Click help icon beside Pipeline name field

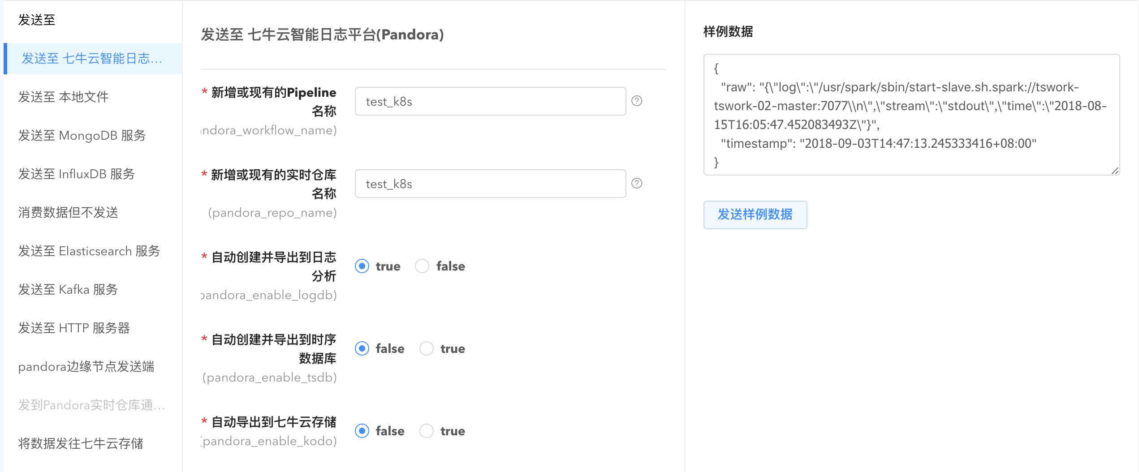[636, 101]
